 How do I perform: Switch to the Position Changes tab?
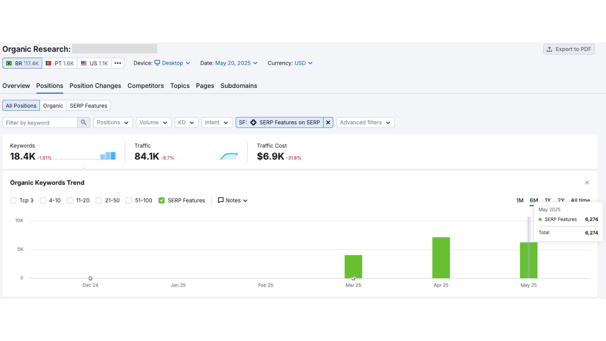tap(95, 86)
